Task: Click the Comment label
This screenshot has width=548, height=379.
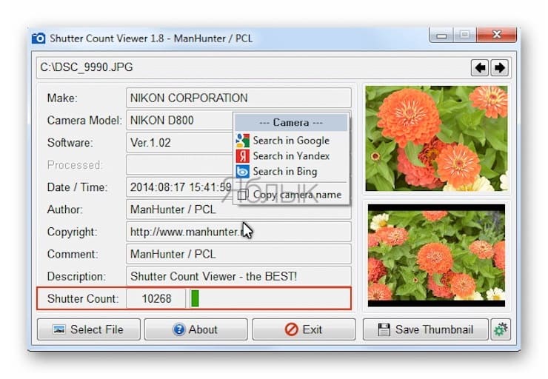Action: 73,254
